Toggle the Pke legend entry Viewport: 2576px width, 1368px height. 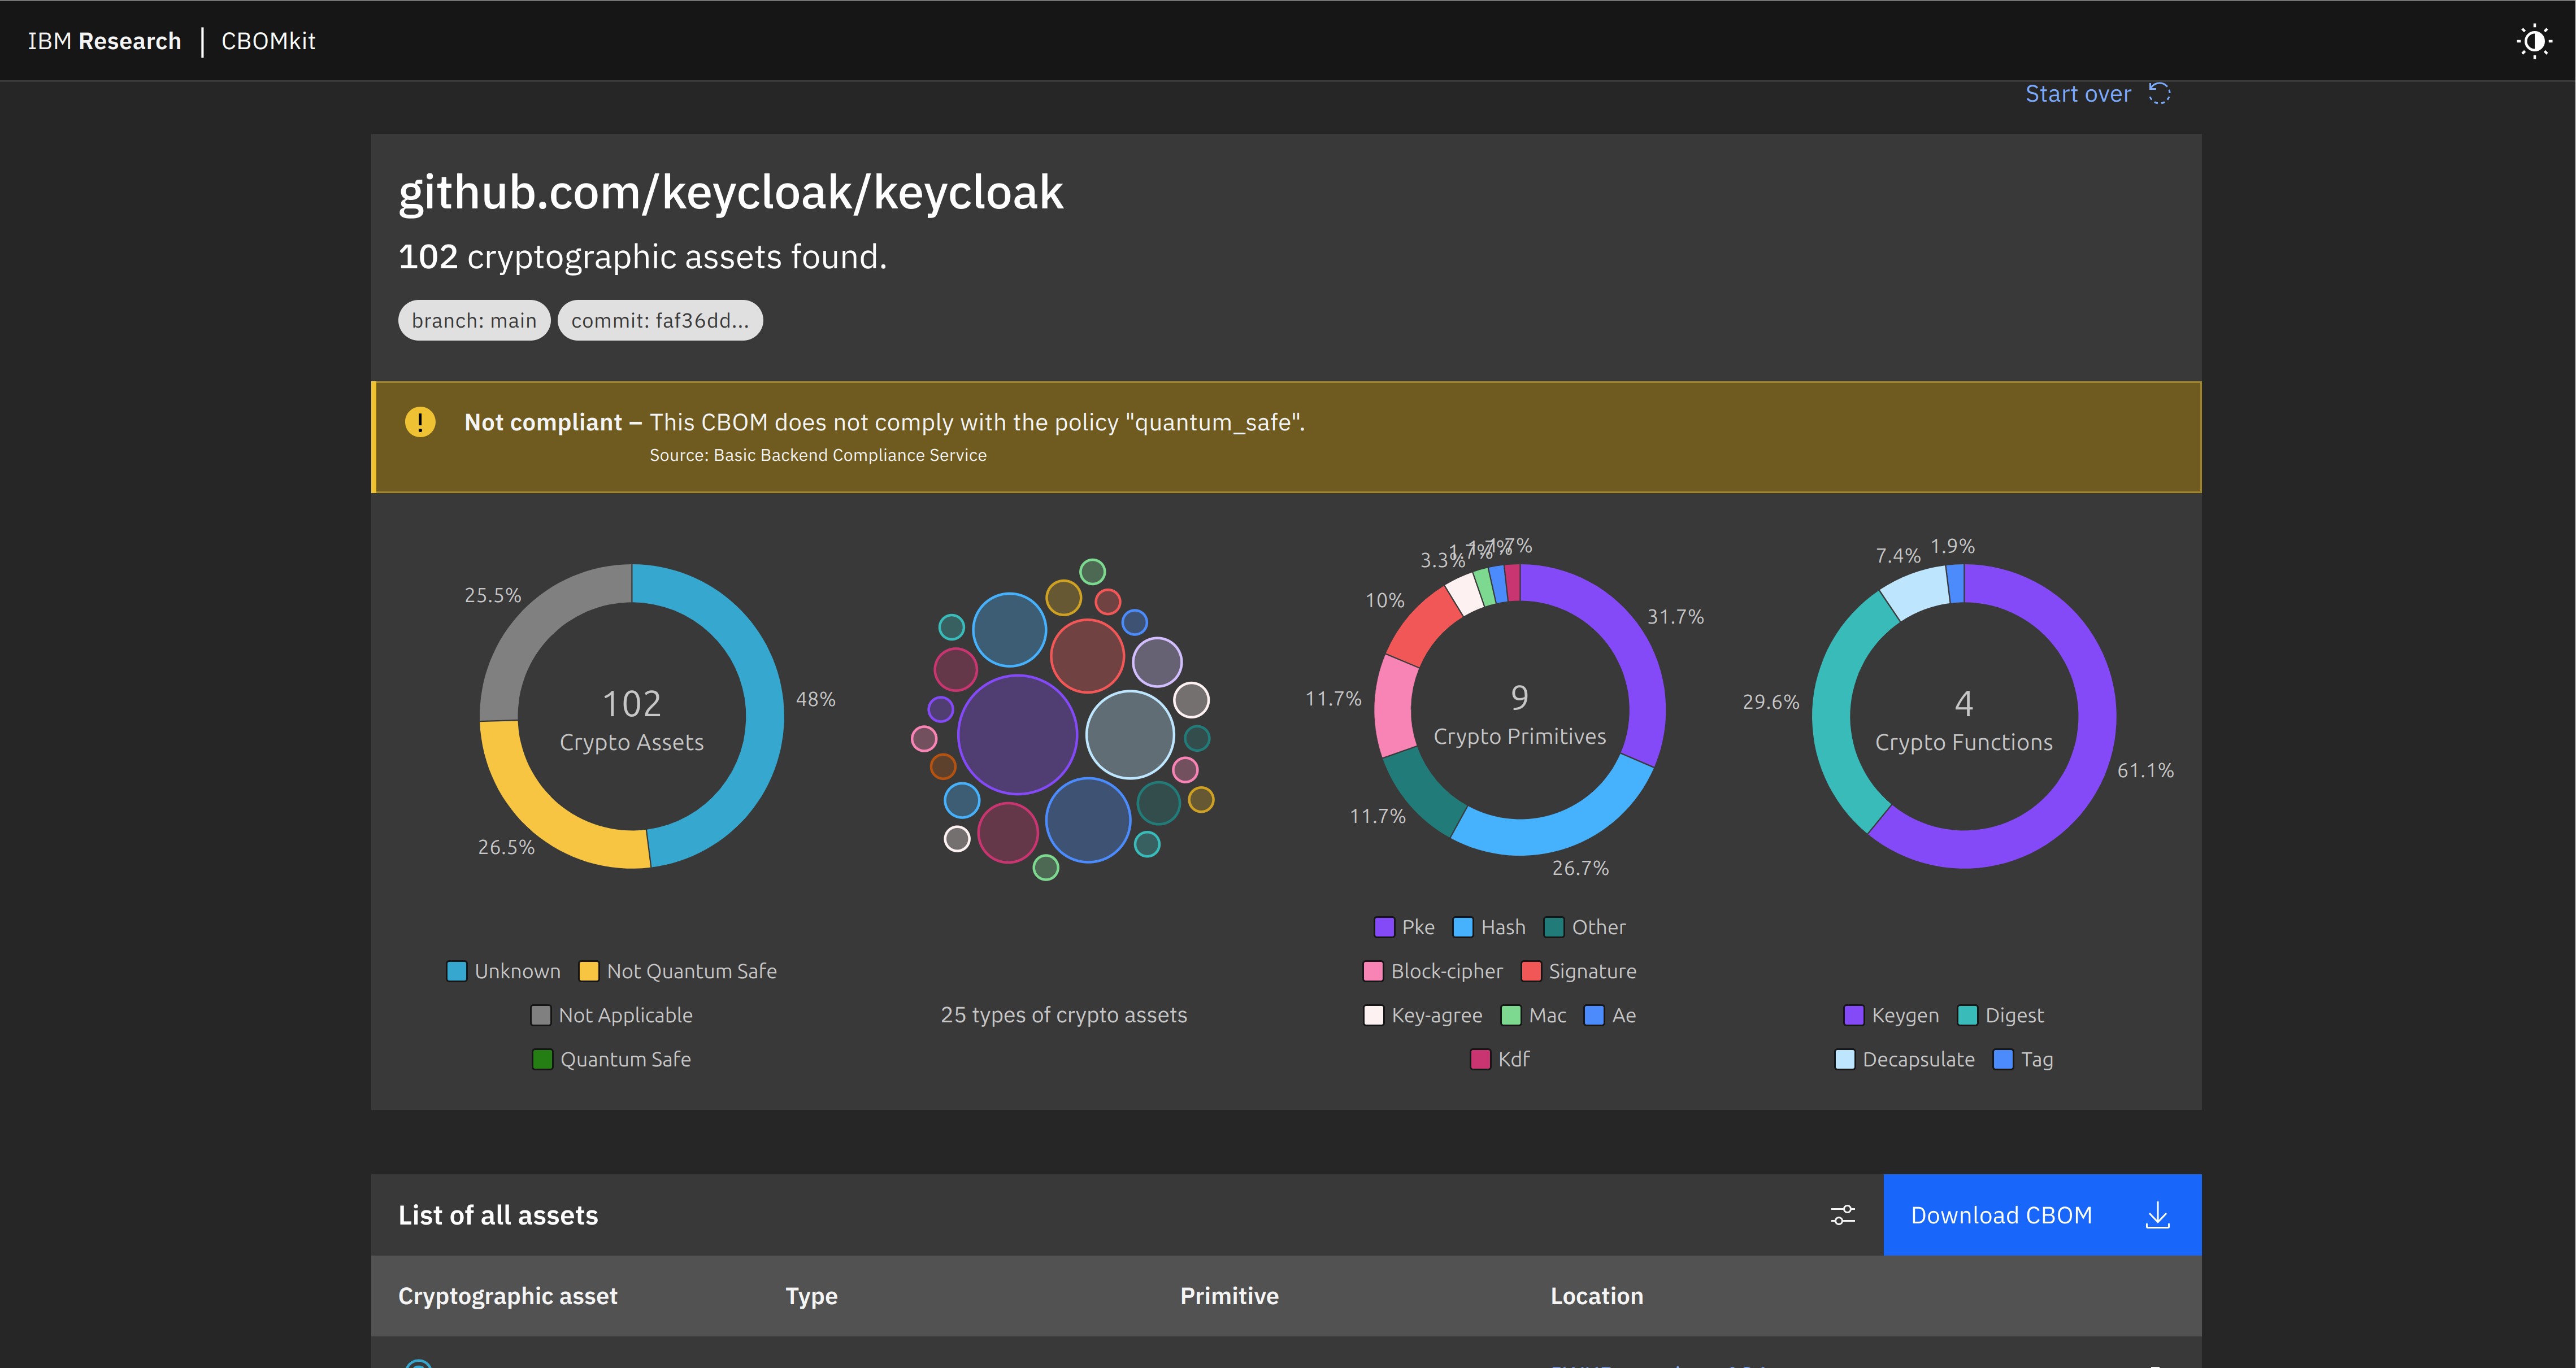click(x=1404, y=927)
